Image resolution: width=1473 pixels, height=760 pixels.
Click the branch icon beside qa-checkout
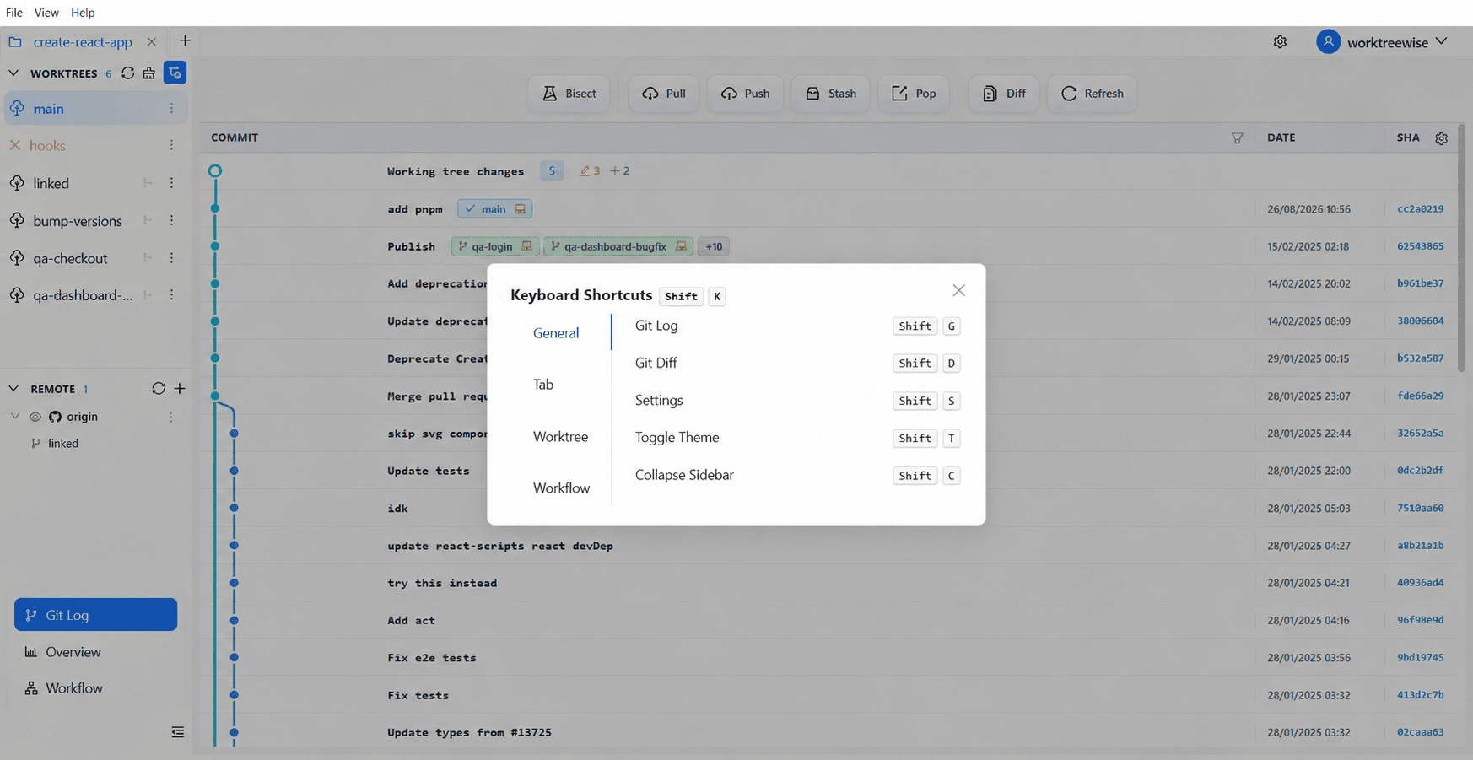[148, 258]
